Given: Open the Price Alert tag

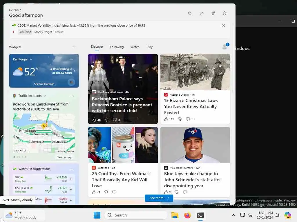Looking at the screenshot, I should [25, 32].
